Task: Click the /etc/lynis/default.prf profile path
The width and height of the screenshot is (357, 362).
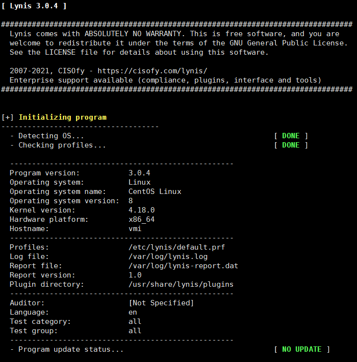Action: (x=176, y=247)
